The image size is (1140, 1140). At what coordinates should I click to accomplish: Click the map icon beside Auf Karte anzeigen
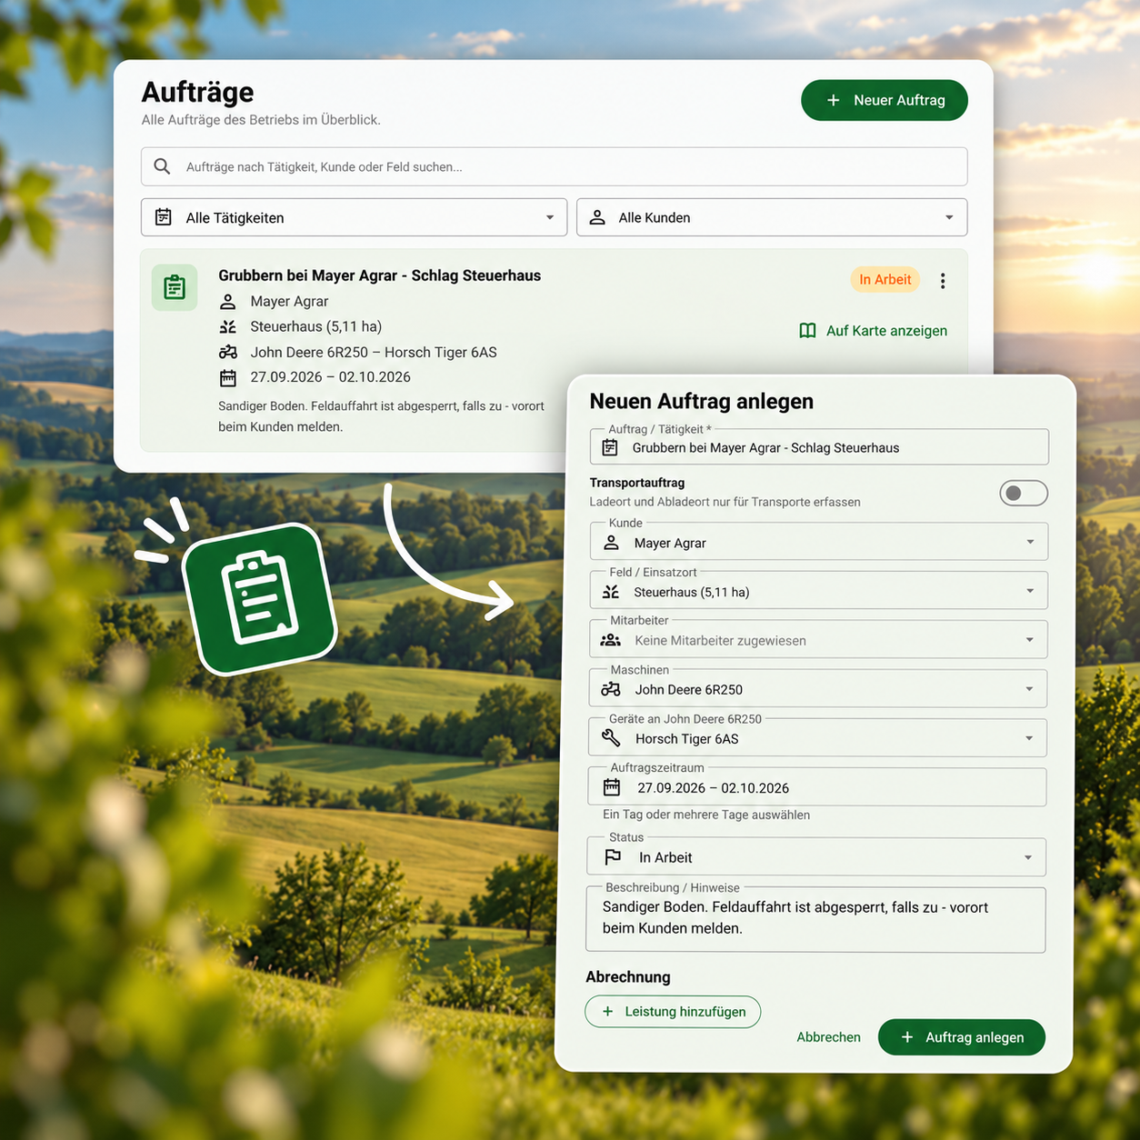[807, 331]
